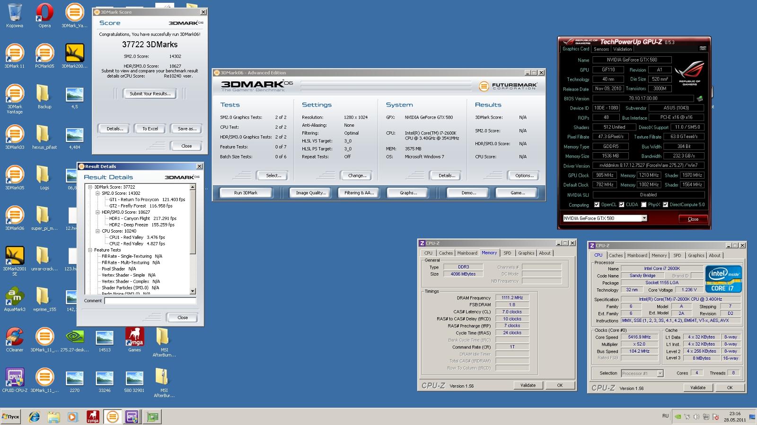Open the 275.27-desk NVIDIA driver icon
Viewport: 757px width, 425px height.
click(75, 339)
